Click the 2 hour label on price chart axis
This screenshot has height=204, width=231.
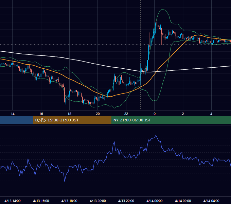pos(183,114)
